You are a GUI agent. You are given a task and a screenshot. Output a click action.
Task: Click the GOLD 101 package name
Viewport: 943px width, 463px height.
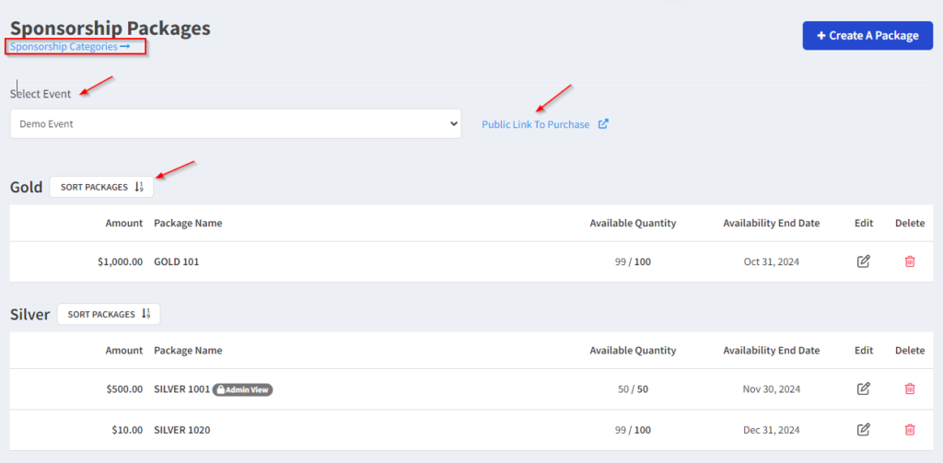pyautogui.click(x=177, y=261)
